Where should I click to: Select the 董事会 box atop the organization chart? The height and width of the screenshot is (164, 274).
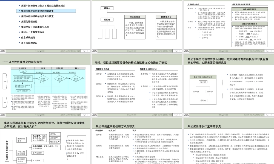(x=107, y=8)
